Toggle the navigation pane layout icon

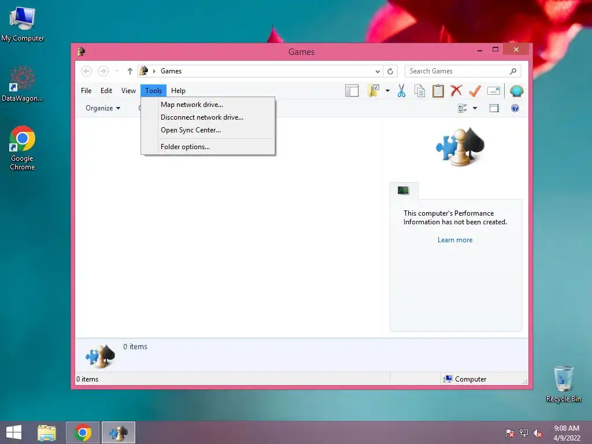coord(351,91)
